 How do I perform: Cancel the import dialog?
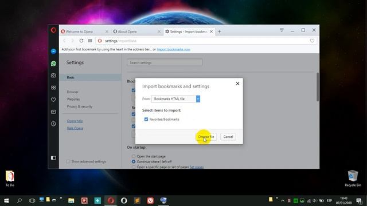click(x=228, y=137)
